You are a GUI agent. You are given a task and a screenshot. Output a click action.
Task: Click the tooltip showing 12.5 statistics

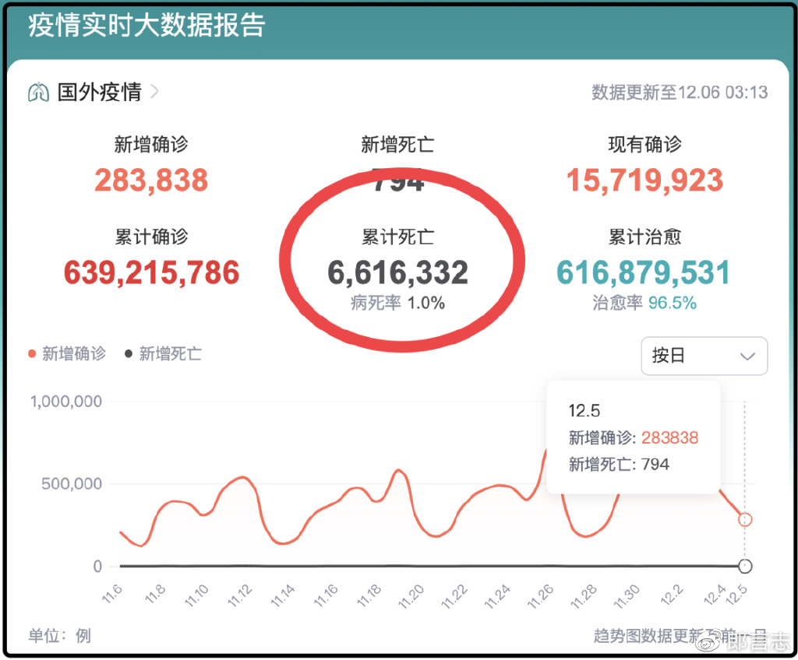click(633, 437)
